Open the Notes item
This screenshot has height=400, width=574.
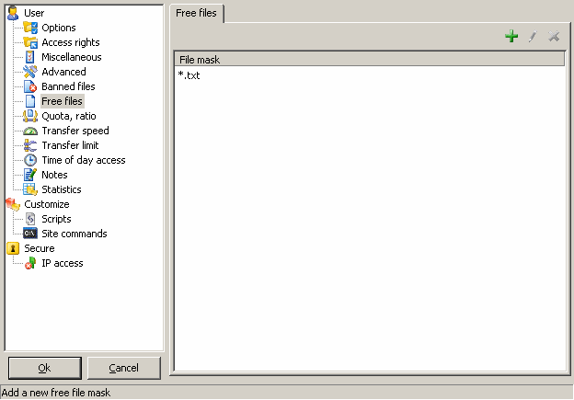(x=54, y=175)
